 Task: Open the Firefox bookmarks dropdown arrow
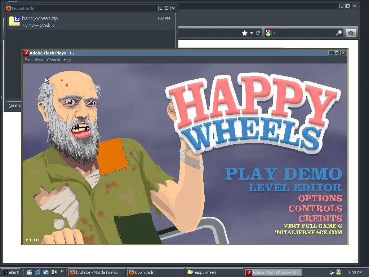[252, 33]
